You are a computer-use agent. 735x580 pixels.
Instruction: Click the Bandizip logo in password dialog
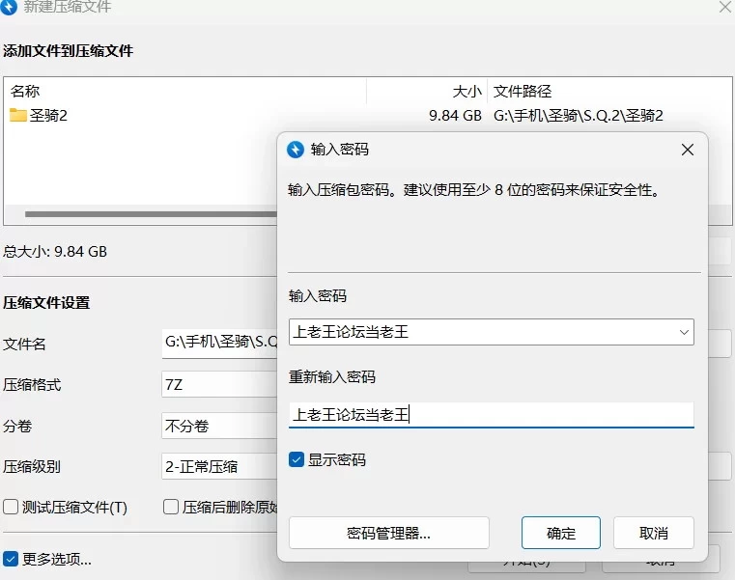296,150
